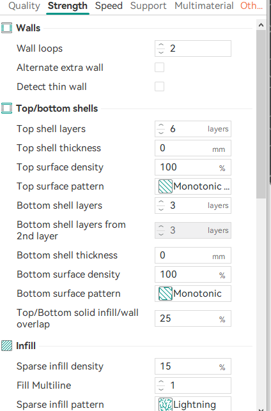Click the Bottom shell thickness label

pyautogui.click(x=67, y=255)
